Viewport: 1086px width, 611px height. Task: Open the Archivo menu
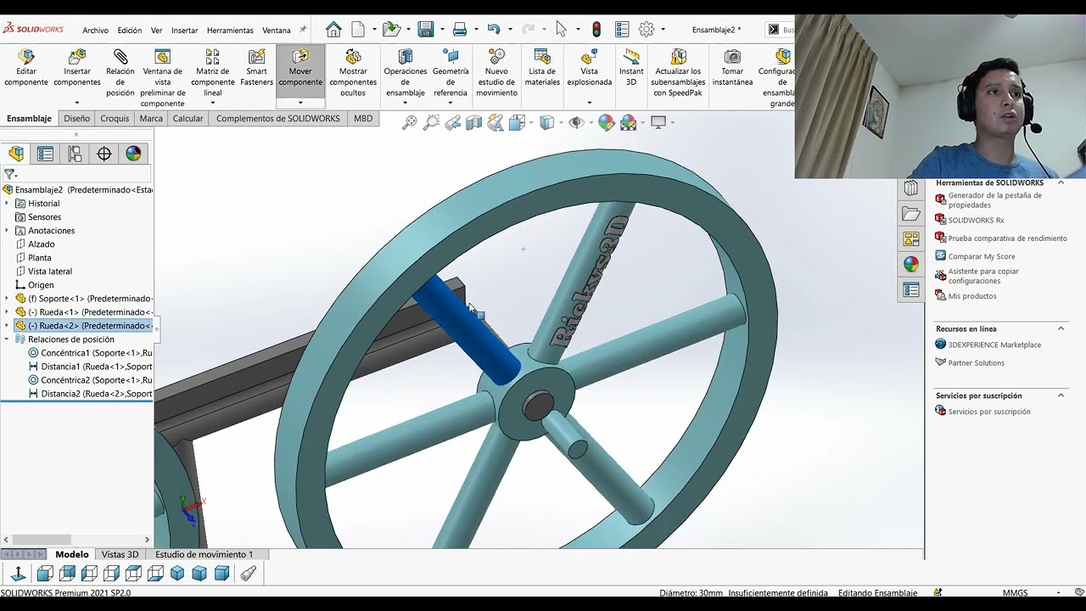pos(95,31)
